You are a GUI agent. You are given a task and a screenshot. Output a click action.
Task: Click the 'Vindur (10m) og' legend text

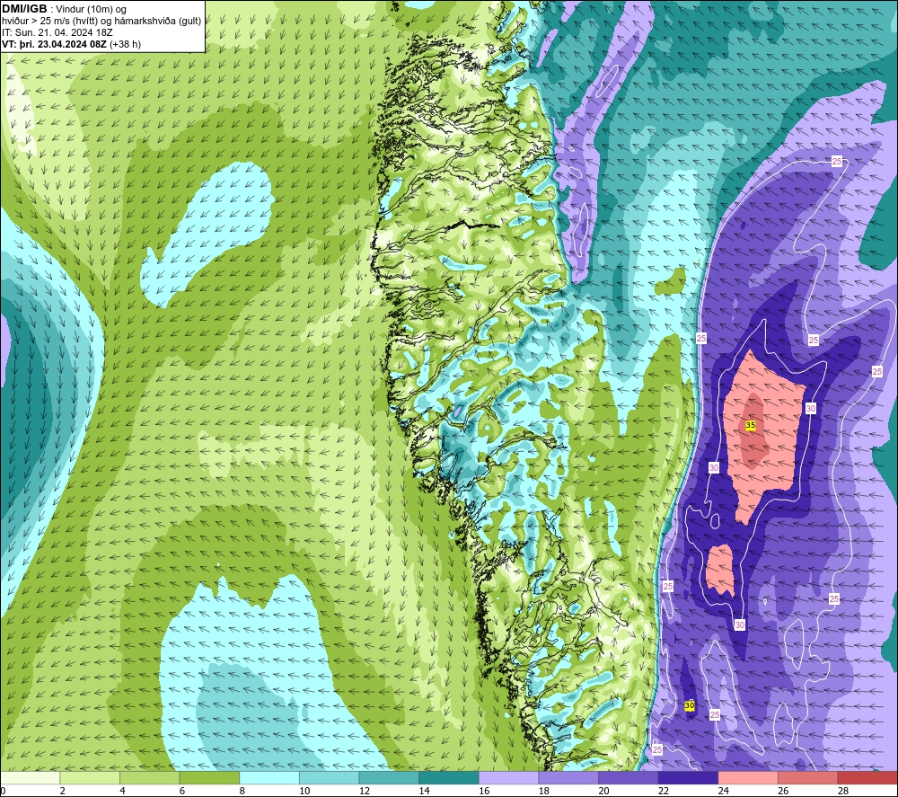[x=92, y=9]
